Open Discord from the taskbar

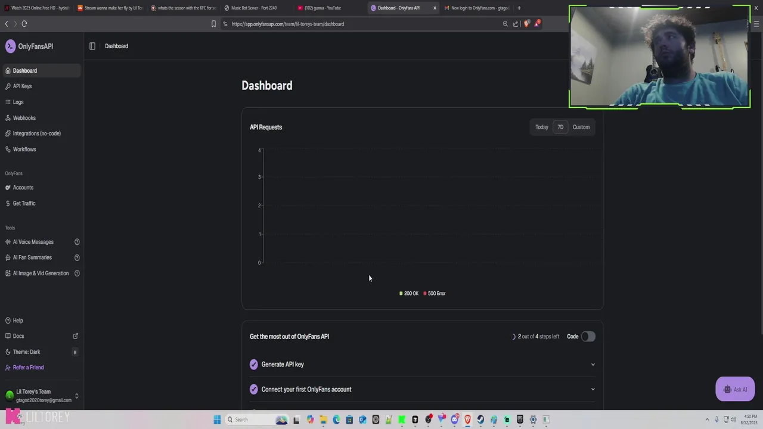click(454, 419)
